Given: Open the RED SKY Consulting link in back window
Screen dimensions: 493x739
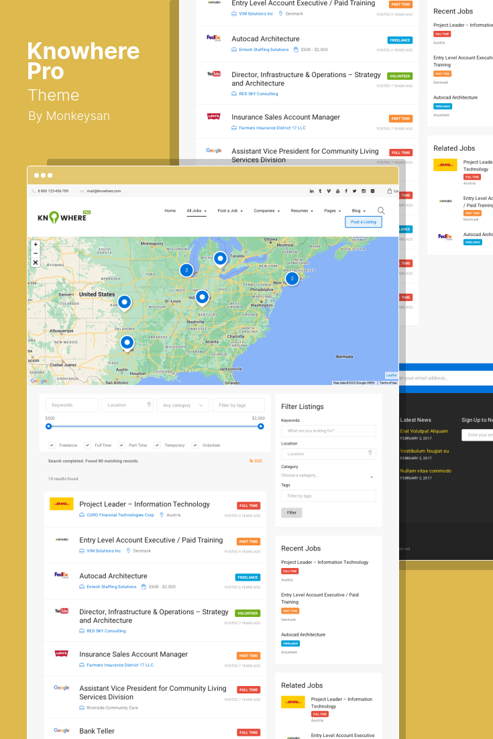Looking at the screenshot, I should 258,94.
